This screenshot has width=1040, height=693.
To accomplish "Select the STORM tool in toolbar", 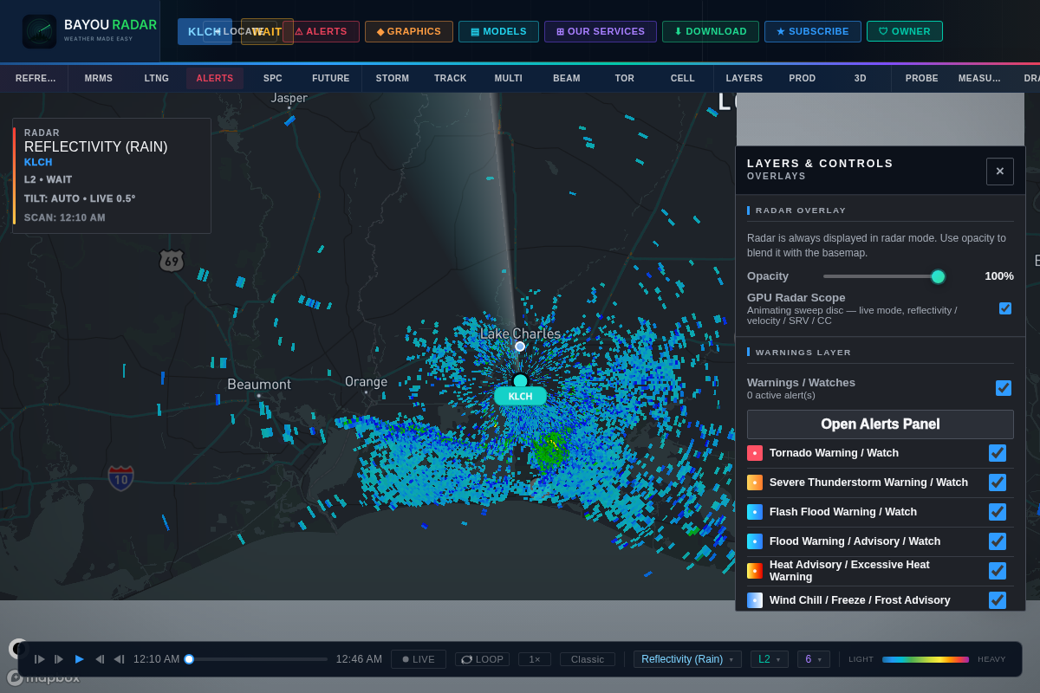I will (x=393, y=78).
